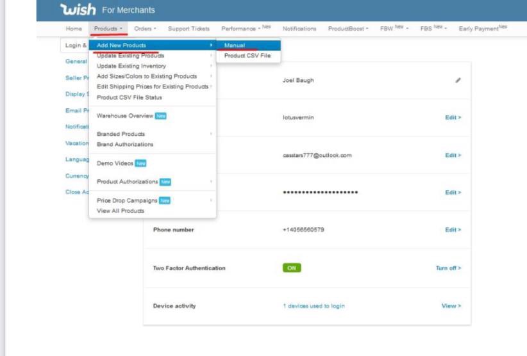Open the Login & Security sidebar tab
This screenshot has width=527, height=356.
[75, 45]
